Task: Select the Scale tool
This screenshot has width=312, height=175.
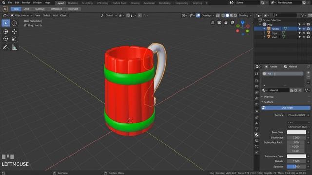Action: pos(14,39)
